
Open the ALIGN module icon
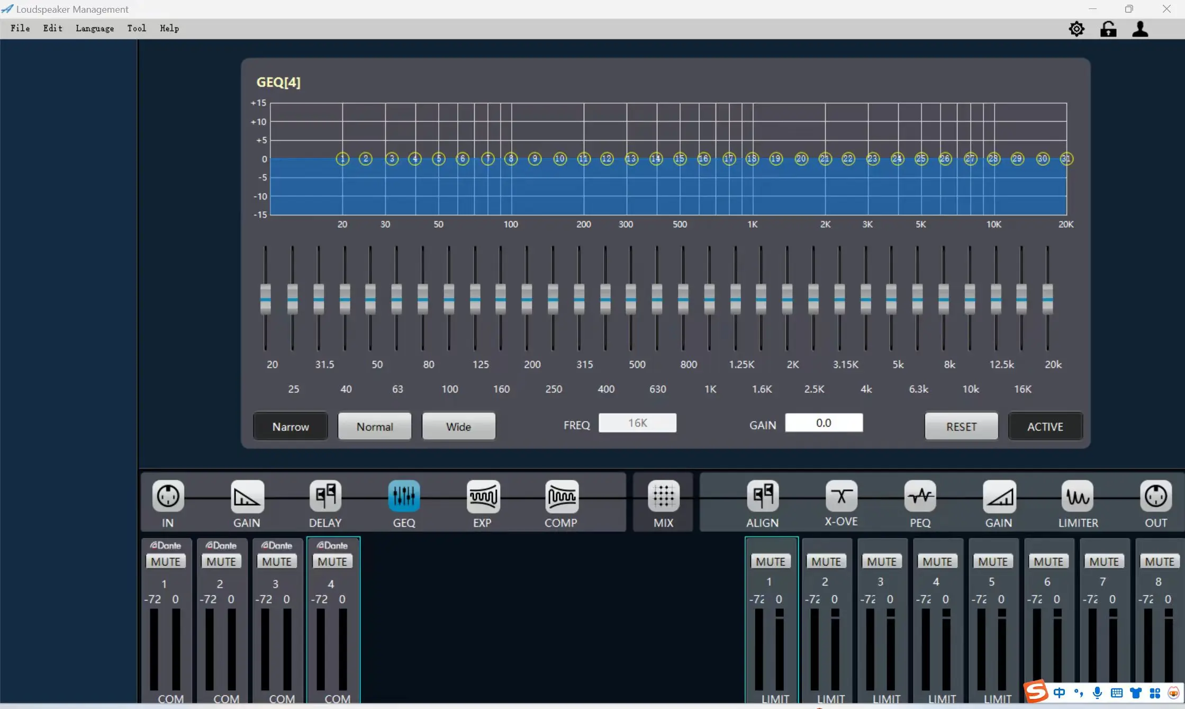click(763, 496)
